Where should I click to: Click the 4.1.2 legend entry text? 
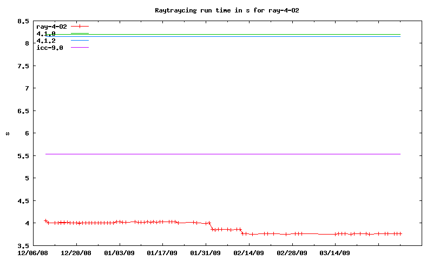46,41
